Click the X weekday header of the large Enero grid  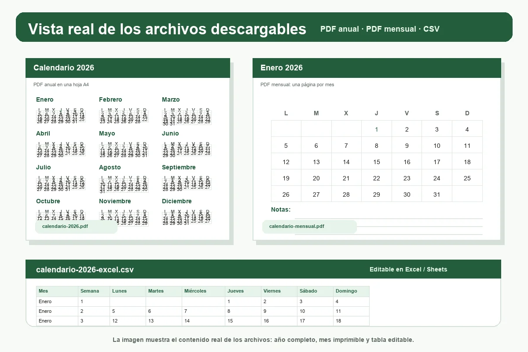pyautogui.click(x=346, y=113)
